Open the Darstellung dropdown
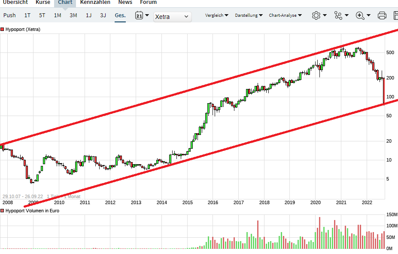Image resolution: width=398 pixels, height=254 pixels. point(249,15)
